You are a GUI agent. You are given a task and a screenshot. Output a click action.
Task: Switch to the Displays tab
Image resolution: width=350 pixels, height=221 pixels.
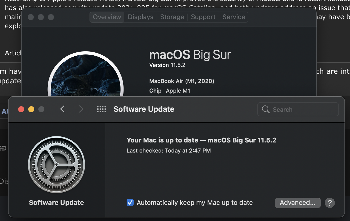click(140, 17)
